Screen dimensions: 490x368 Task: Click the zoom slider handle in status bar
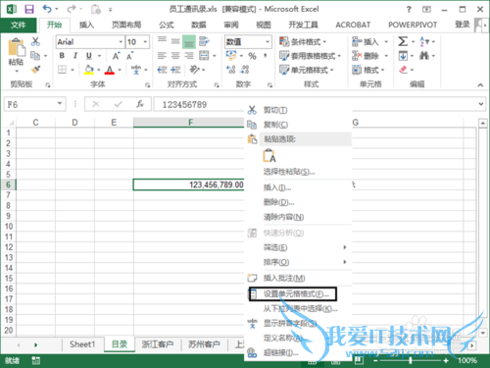[411, 360]
